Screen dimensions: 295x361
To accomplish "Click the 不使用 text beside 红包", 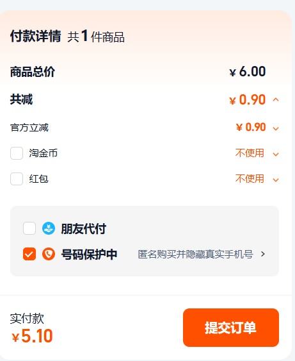I will 250,179.
